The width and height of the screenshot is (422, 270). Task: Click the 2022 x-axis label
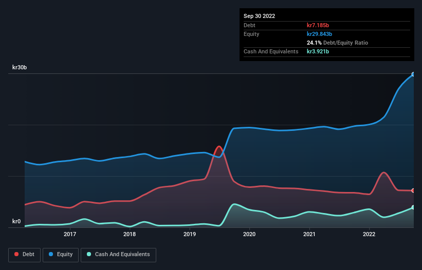[x=369, y=234]
